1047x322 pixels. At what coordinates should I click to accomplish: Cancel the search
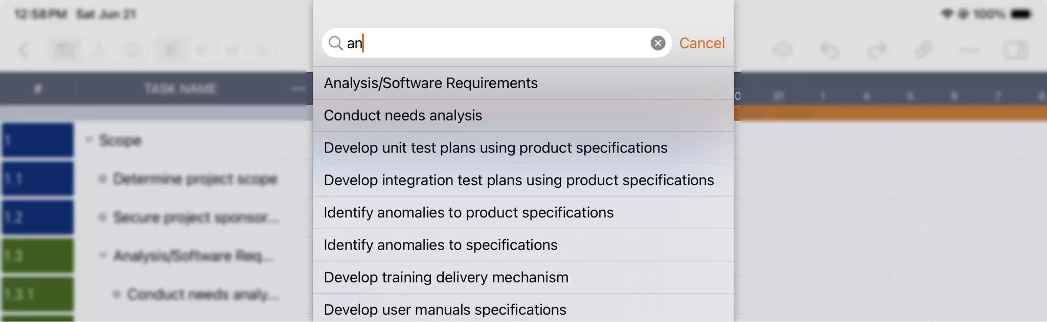coord(701,43)
